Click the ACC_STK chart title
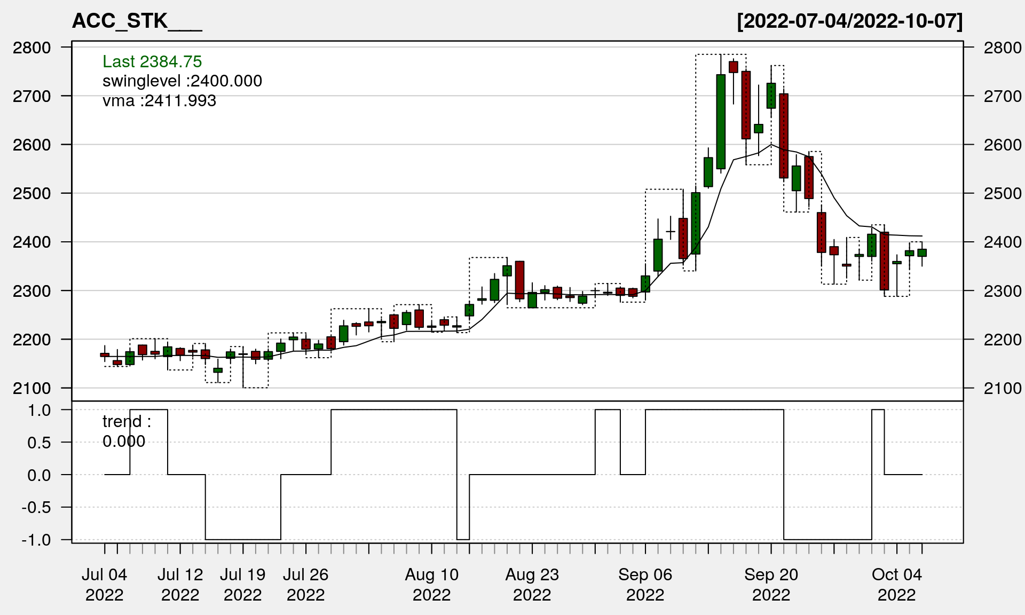Screen dimensions: 1025x615 137,21
